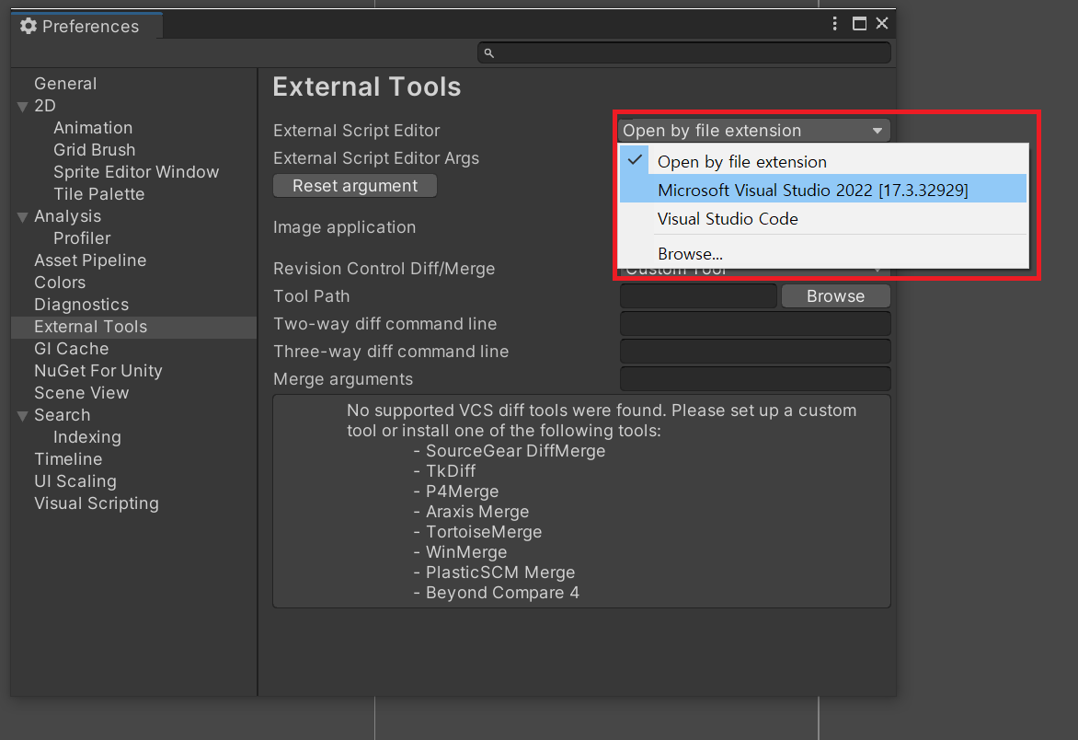Click the External Tools page heading
Screen dimensions: 1078x740
tap(366, 87)
